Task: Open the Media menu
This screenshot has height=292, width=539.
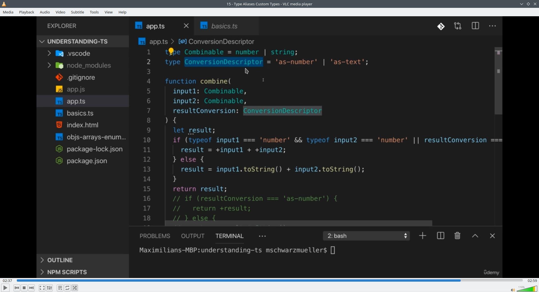Action: [8, 12]
